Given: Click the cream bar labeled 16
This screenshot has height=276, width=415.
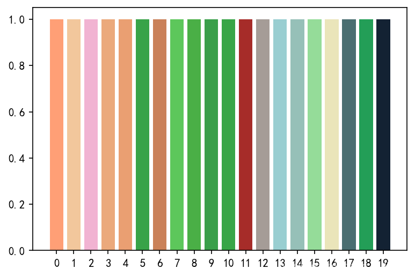Looking at the screenshot, I should [x=332, y=135].
